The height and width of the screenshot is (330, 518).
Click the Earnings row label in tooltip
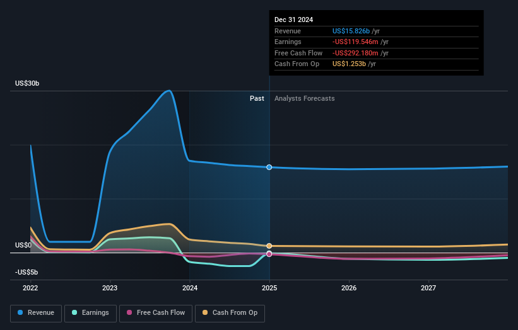coord(288,42)
